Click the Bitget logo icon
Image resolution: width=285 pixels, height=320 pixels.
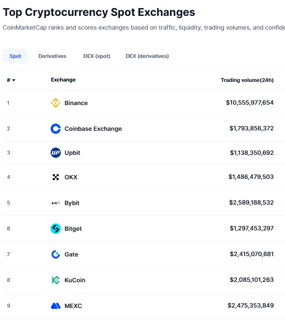(x=56, y=229)
